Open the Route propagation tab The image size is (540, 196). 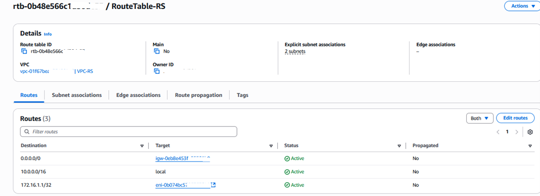198,95
